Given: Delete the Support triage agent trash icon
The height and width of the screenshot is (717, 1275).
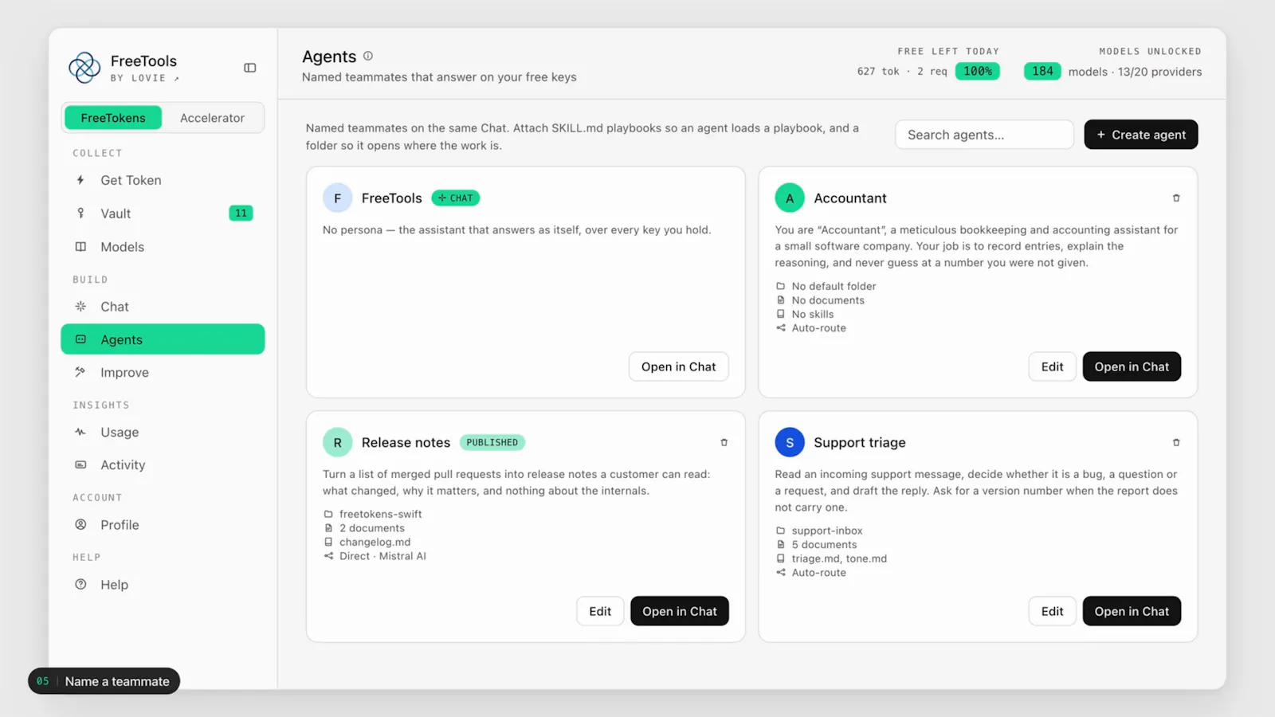Looking at the screenshot, I should coord(1176,443).
